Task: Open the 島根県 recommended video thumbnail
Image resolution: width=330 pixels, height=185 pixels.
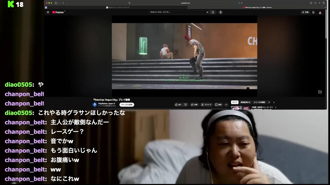Action: coord(240,108)
